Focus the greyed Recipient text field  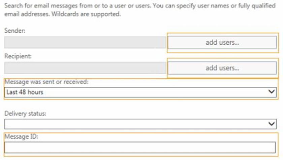pyautogui.click(x=85, y=68)
